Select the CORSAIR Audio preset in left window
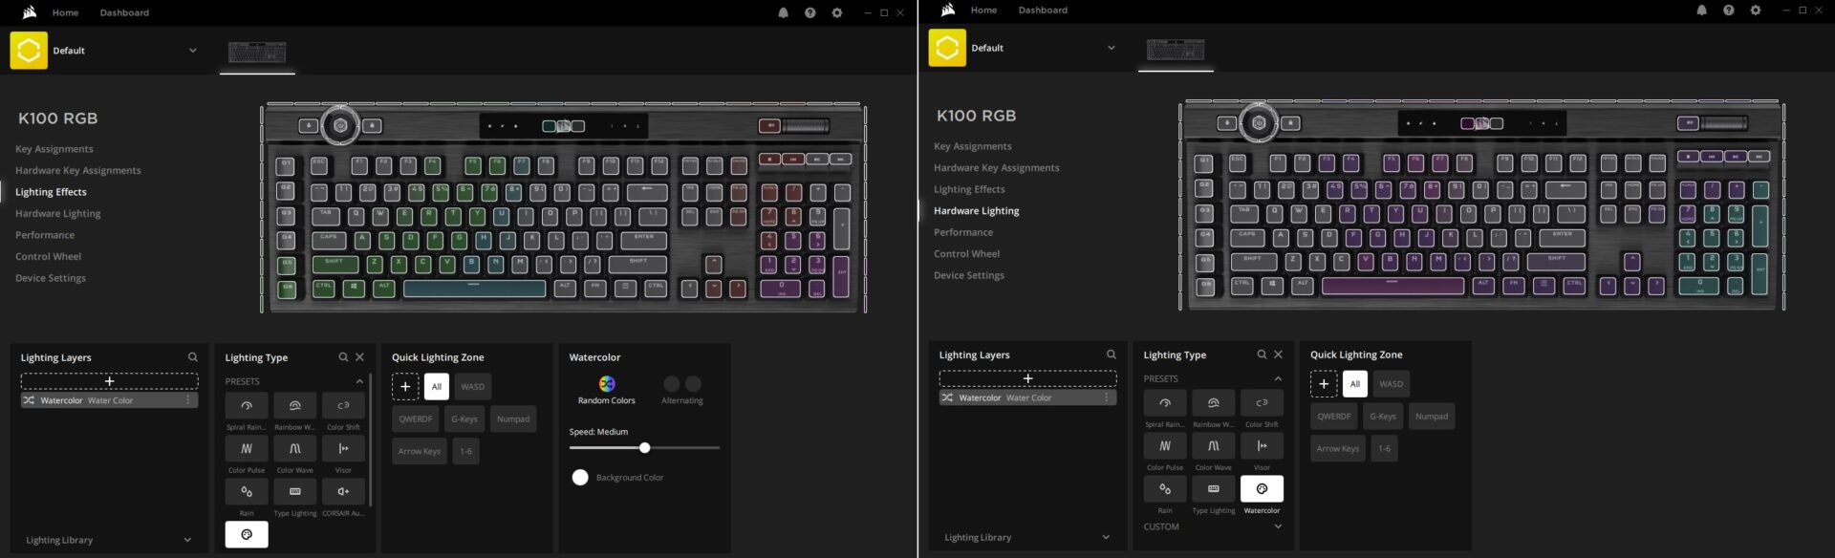1835x558 pixels. (x=343, y=492)
